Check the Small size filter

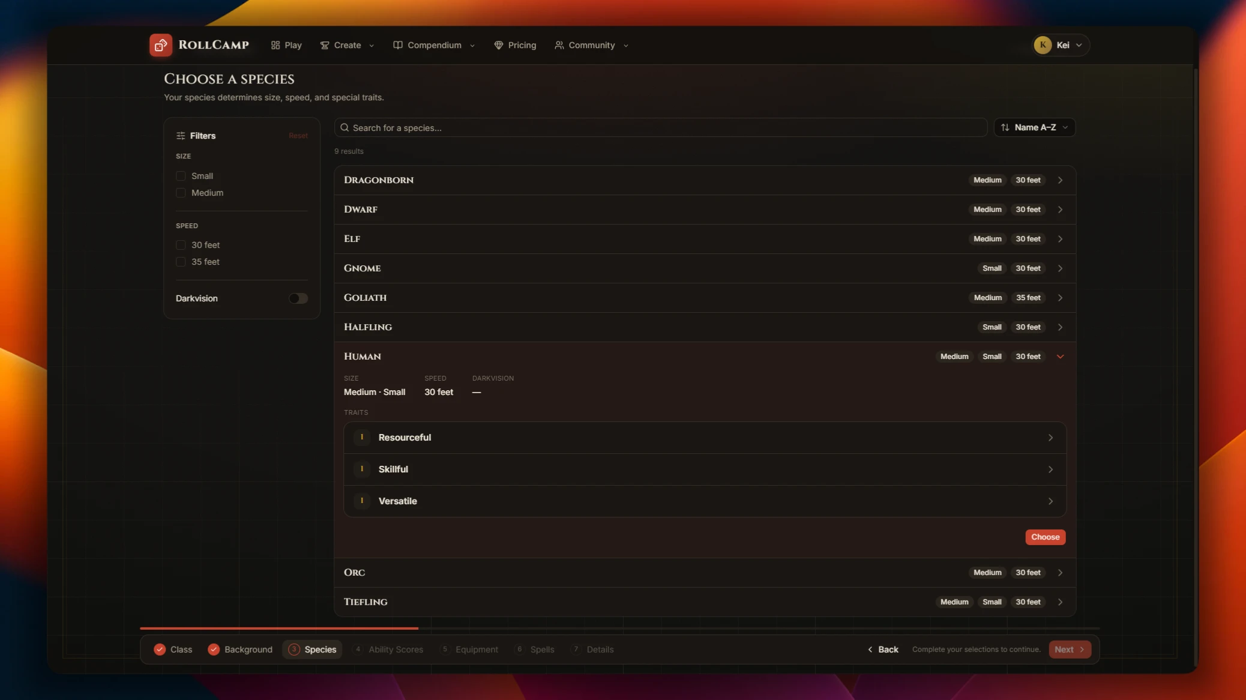(x=181, y=176)
